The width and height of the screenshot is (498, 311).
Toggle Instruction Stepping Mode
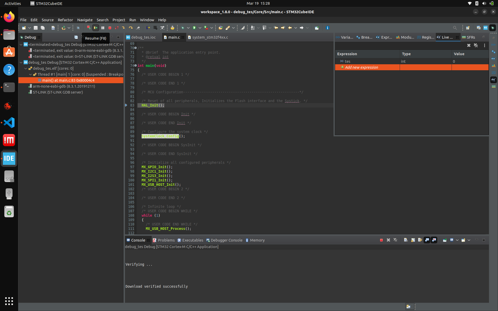(x=148, y=28)
